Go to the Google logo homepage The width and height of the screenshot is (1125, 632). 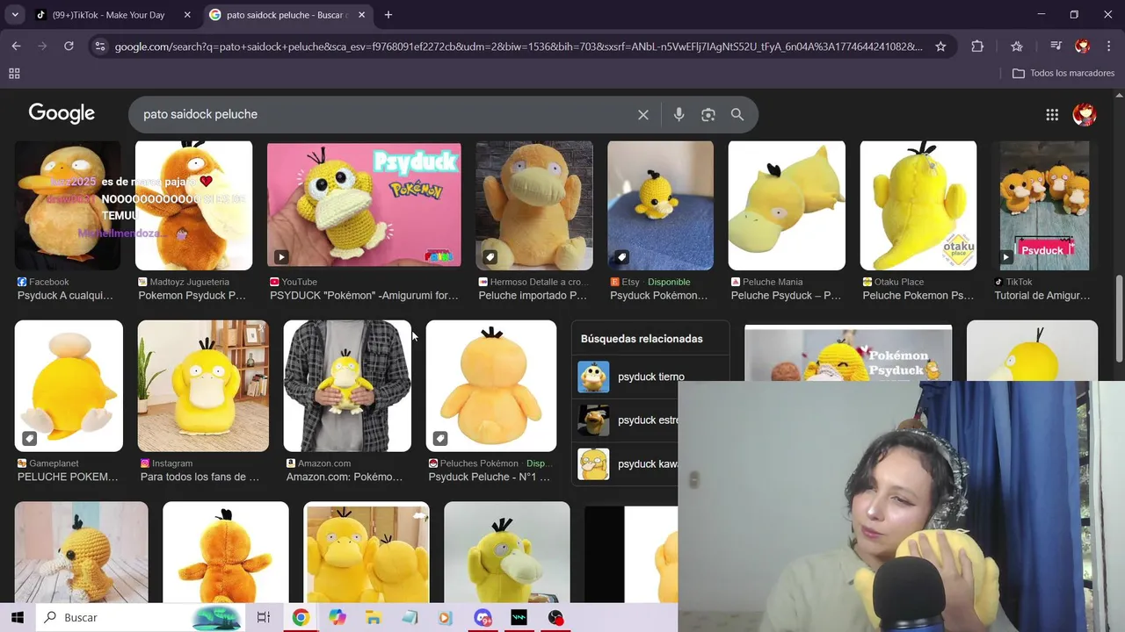(x=62, y=113)
